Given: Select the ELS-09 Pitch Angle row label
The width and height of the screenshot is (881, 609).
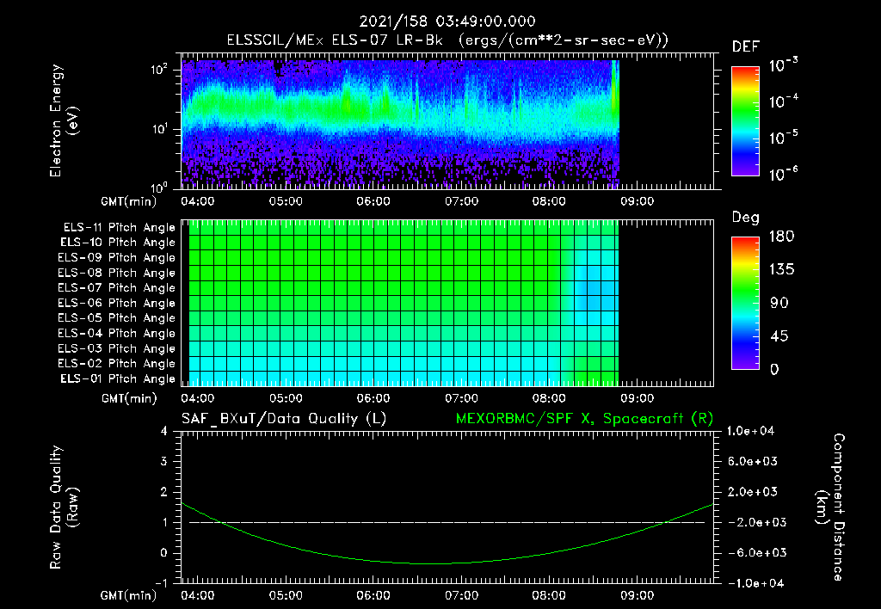Looking at the screenshot, I should [x=117, y=258].
